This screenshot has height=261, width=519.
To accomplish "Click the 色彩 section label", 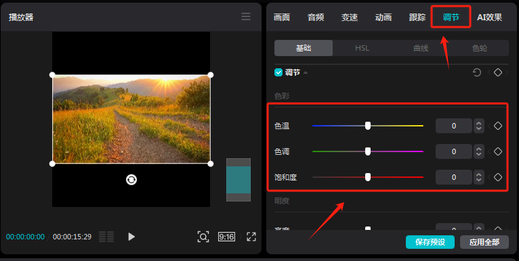I will coord(282,96).
